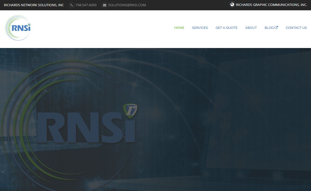Viewport: 311px width, 191px height.
Task: Call phone number 708.547.6000 link
Action: tap(86, 5)
